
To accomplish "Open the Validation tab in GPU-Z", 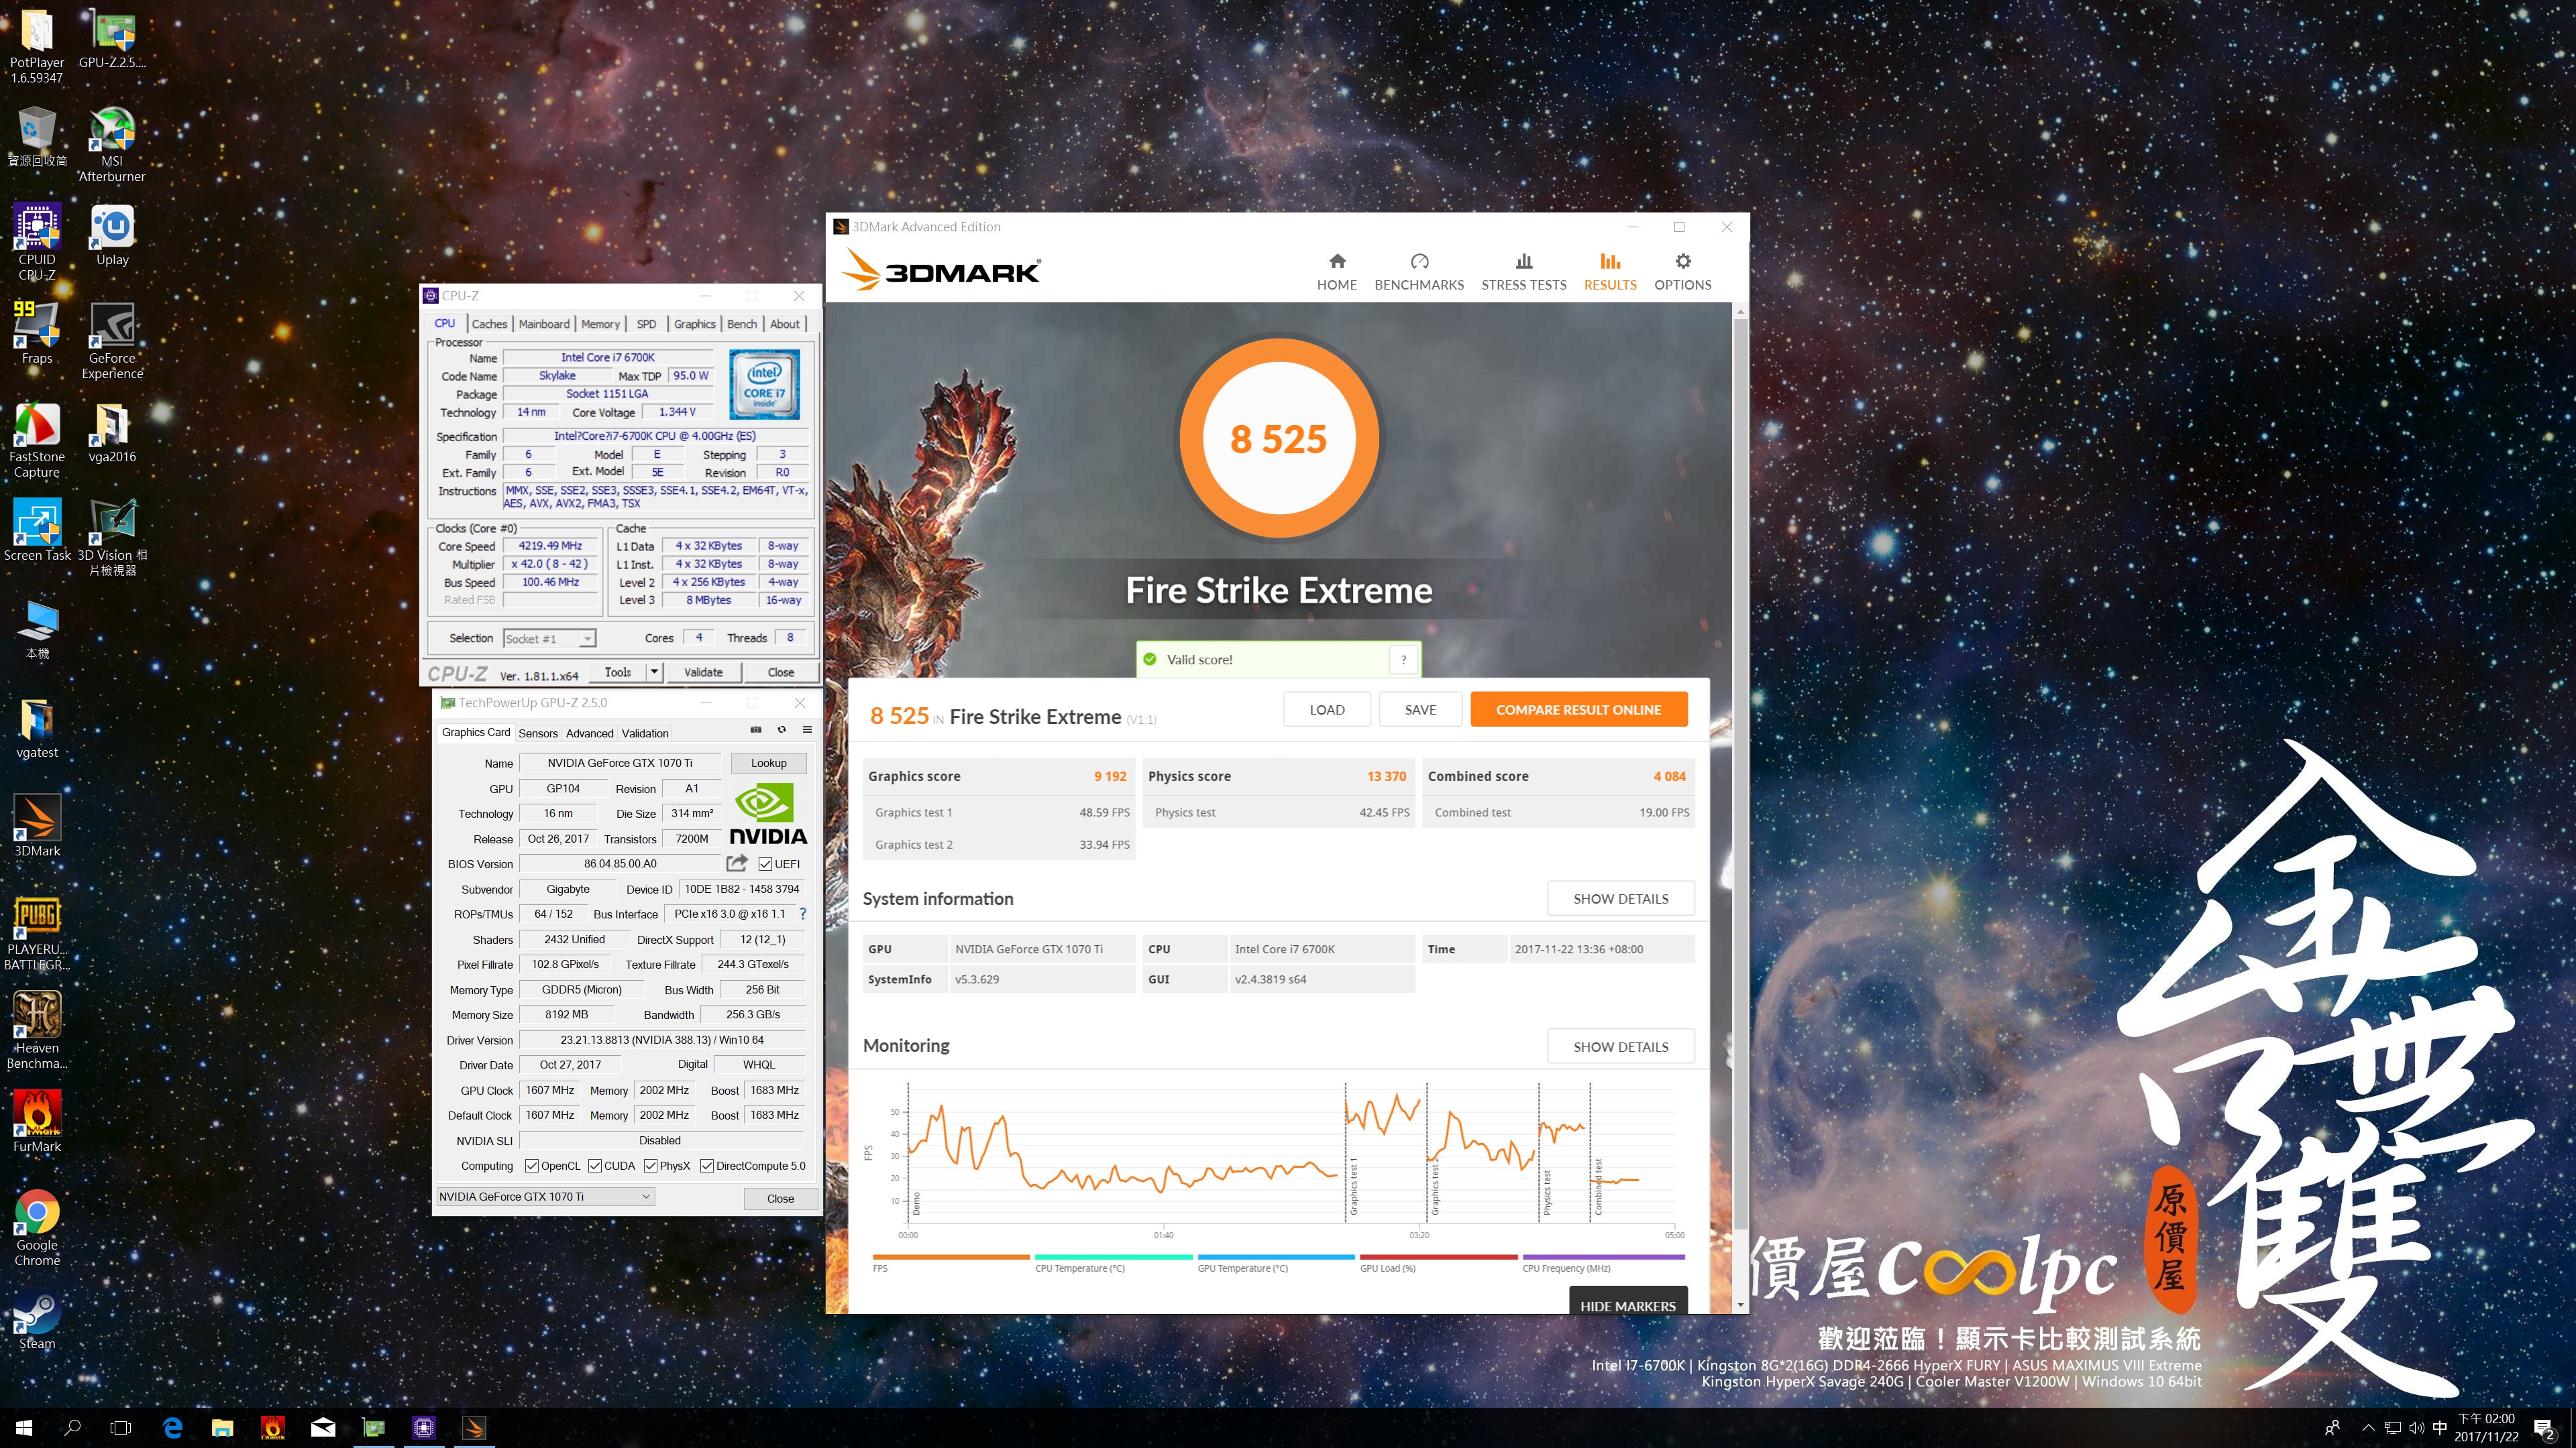I will coord(645,733).
